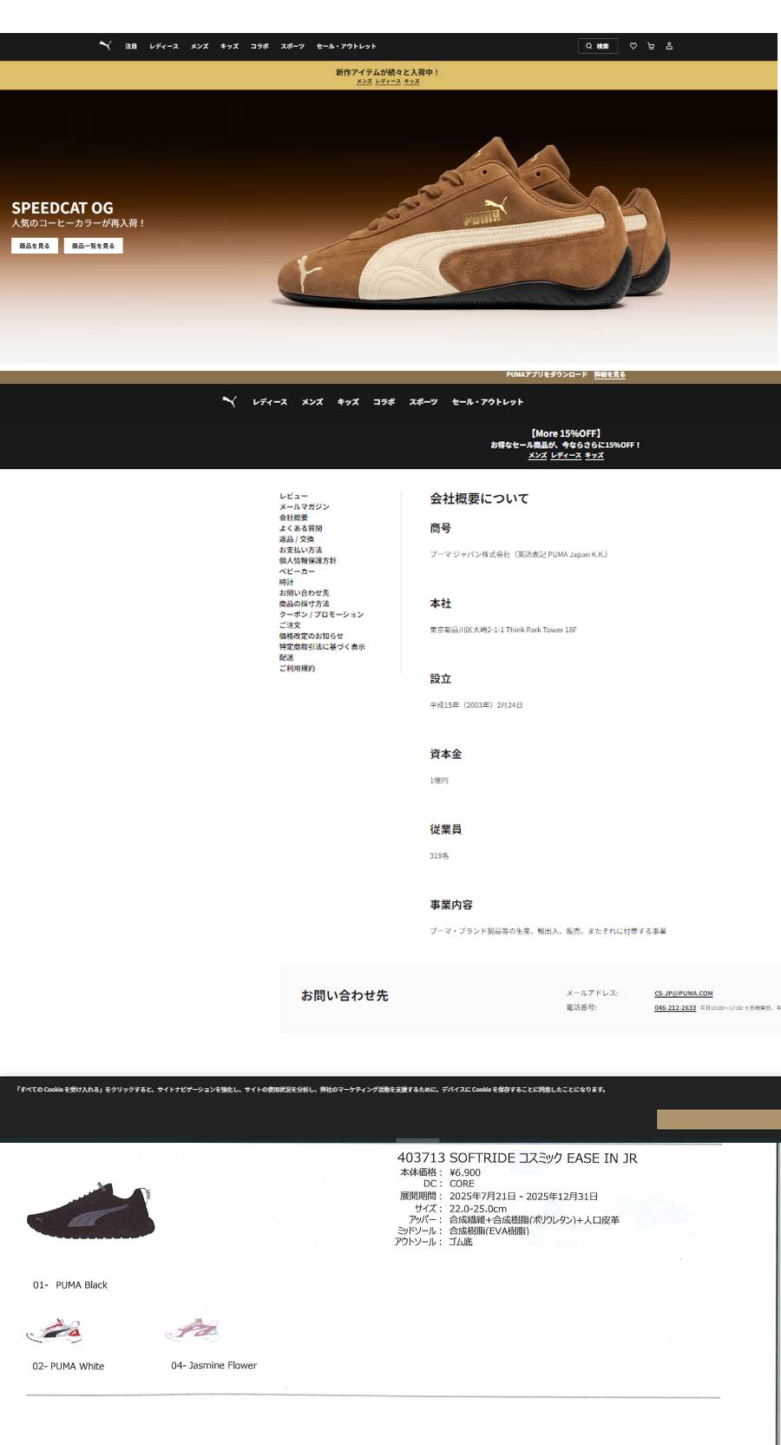Image resolution: width=781 pixels, height=1445 pixels.
Task: Click the CS-JP@PUMA.COM email link
Action: coord(684,993)
